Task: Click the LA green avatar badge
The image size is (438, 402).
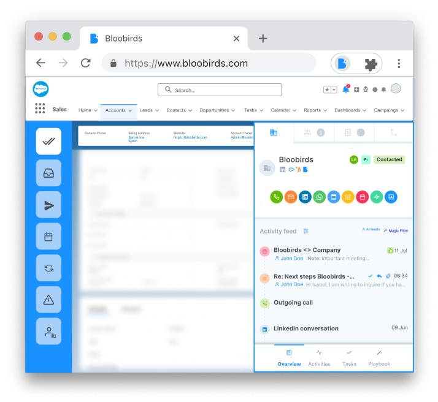Action: click(354, 159)
